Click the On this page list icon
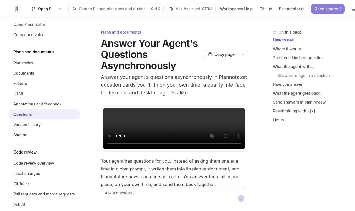 [275, 32]
